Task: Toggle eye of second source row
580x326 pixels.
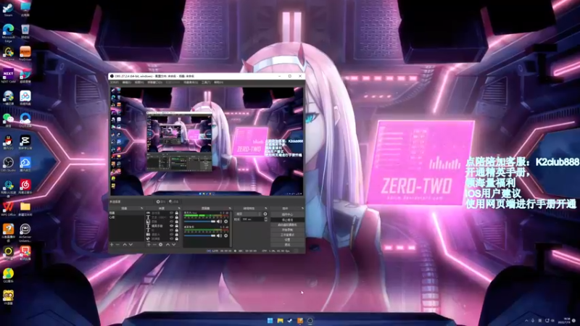Action: pos(171,217)
